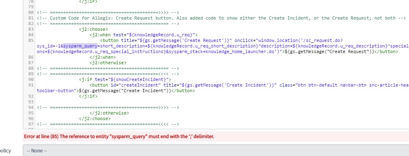Click the 'toolbar-button' wrapped text on line 91
The height and width of the screenshot is (156, 409).
click(55, 91)
